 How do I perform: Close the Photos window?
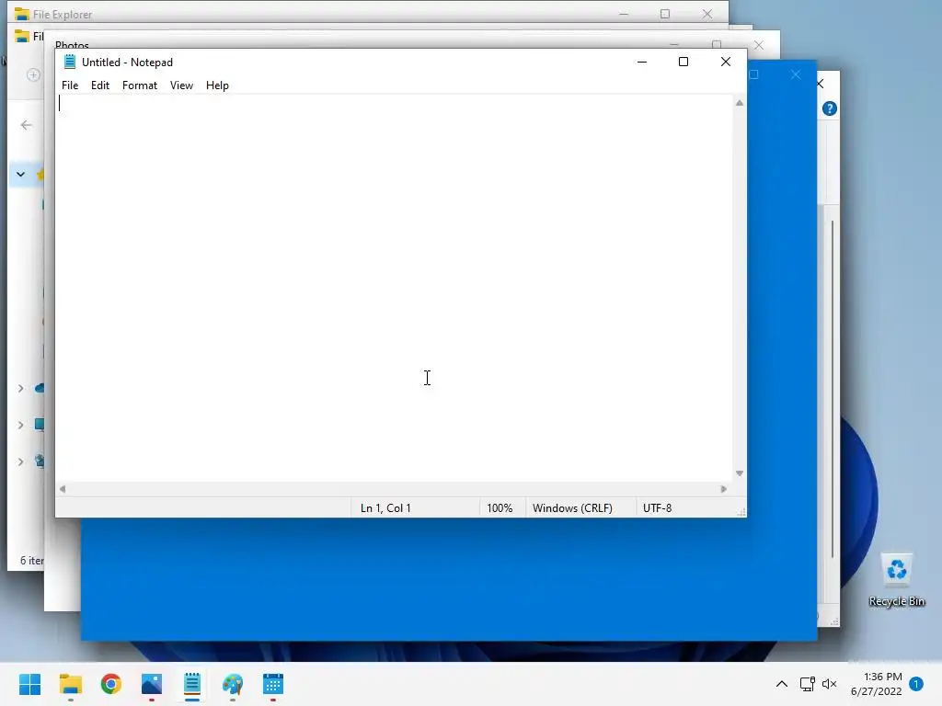point(759,46)
